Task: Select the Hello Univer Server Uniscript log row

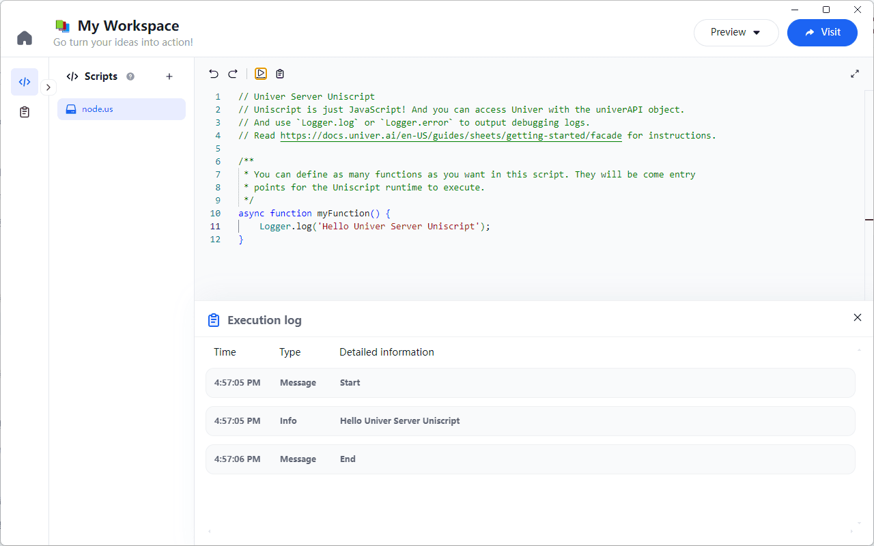Action: [x=530, y=421]
